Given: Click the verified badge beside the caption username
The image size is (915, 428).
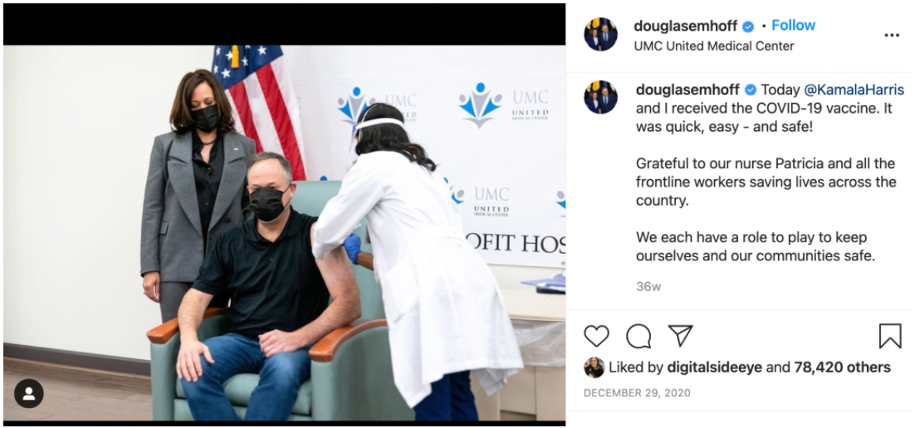Looking at the screenshot, I should pos(751,90).
